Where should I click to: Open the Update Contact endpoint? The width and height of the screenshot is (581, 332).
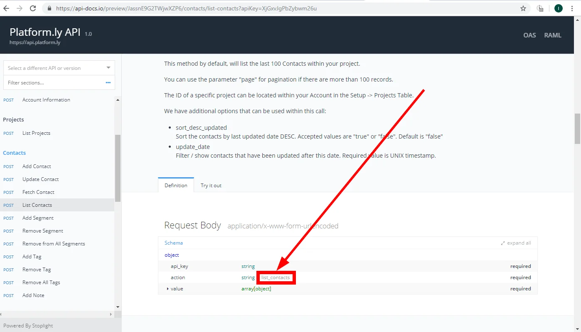tap(41, 179)
